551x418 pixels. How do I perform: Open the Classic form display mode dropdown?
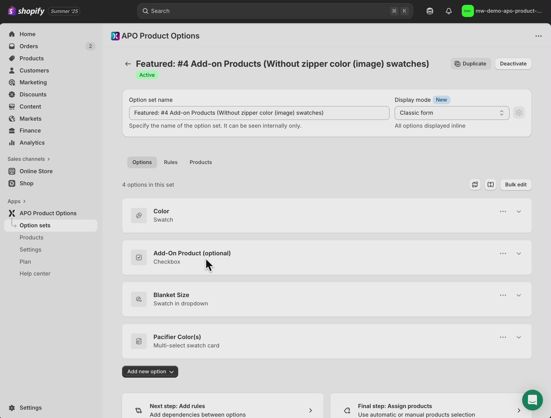[452, 113]
